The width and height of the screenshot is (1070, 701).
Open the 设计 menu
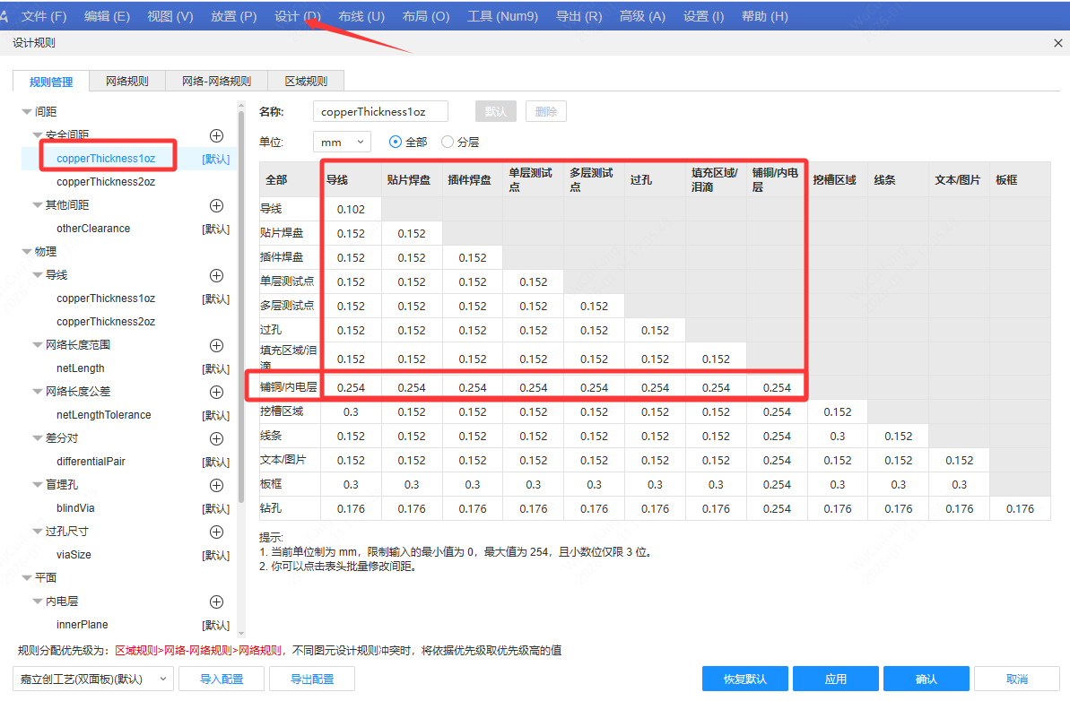click(x=297, y=15)
